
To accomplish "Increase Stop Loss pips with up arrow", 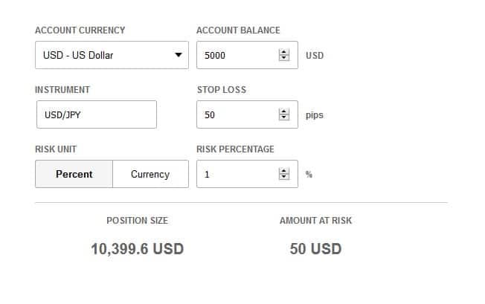I will pyautogui.click(x=283, y=111).
